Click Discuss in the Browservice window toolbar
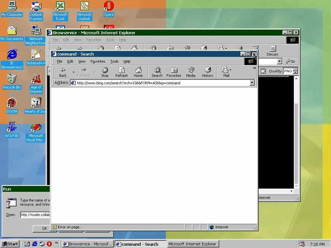Screen dimensions: 331x248 click(272, 51)
